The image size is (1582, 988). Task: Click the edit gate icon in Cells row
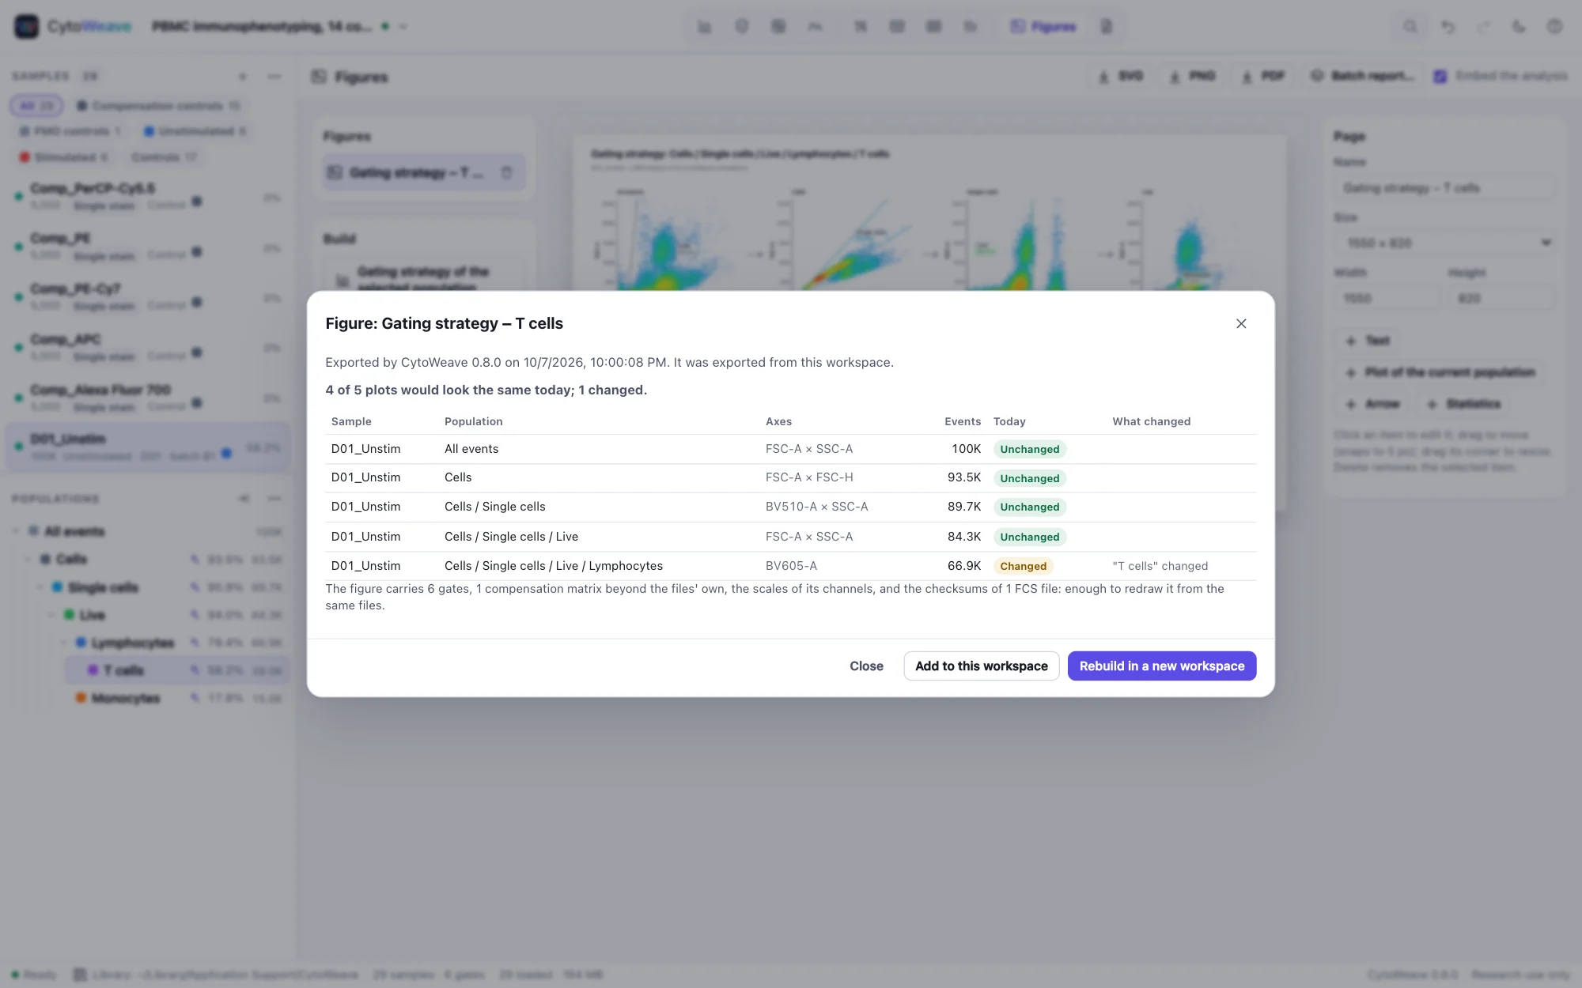tap(195, 559)
